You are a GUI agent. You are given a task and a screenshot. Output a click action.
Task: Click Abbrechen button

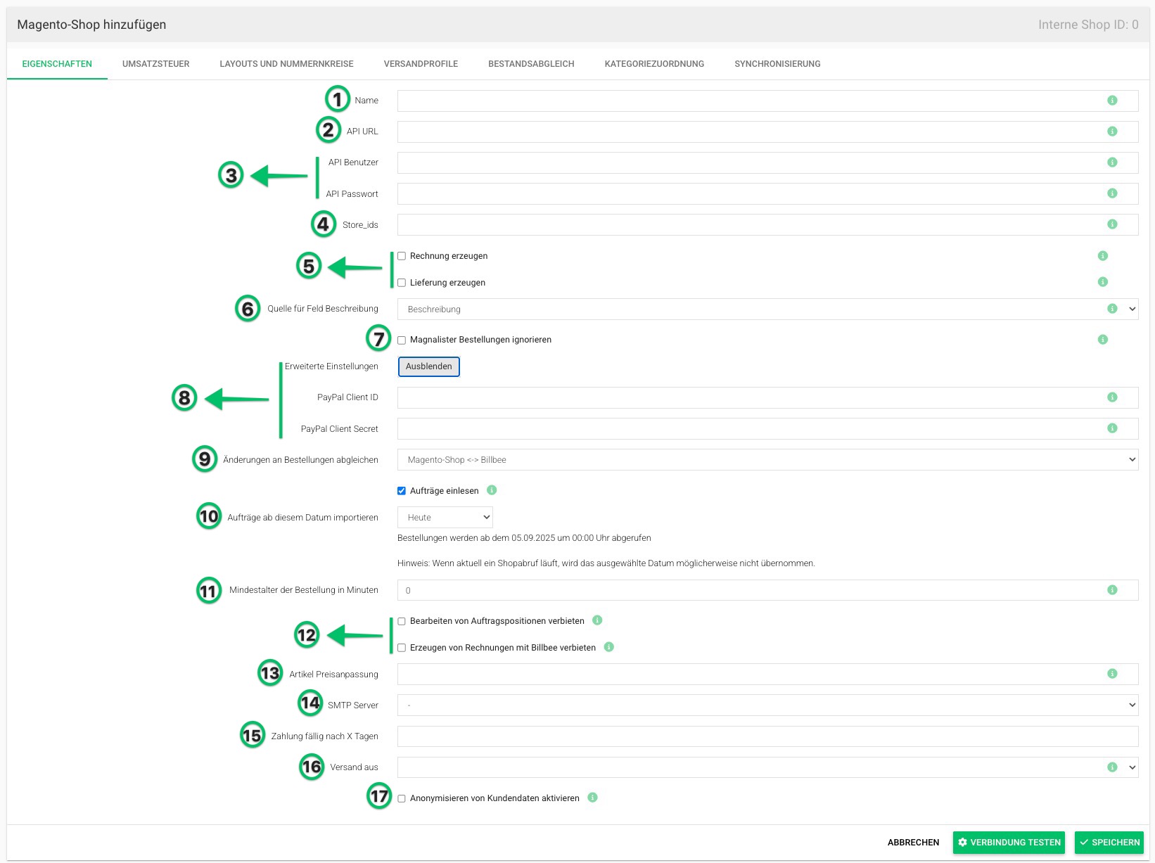[913, 843]
